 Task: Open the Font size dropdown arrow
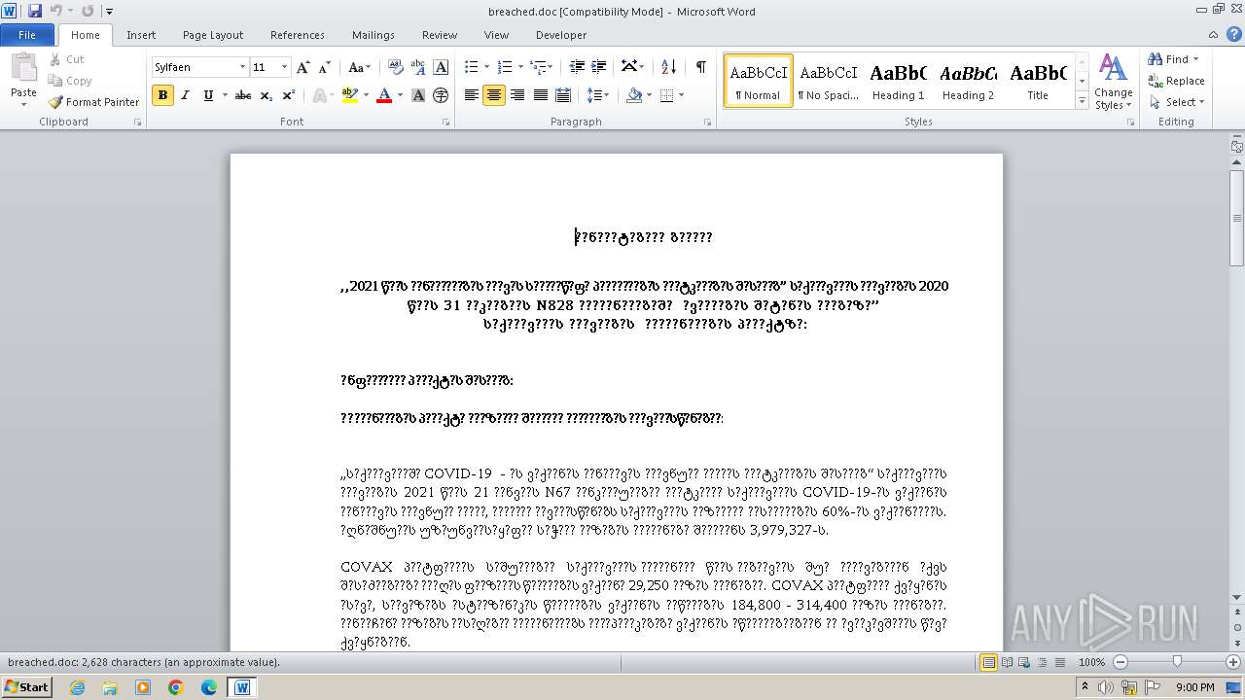tap(284, 67)
